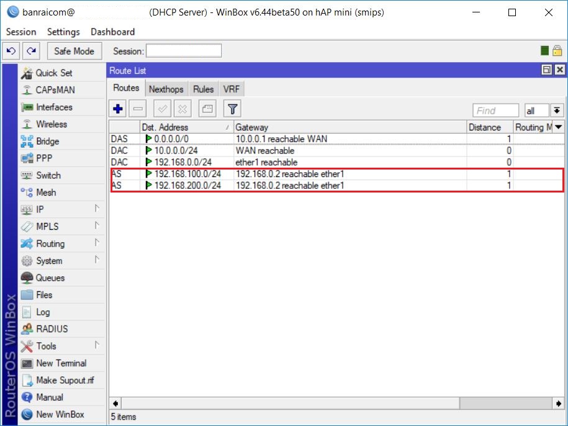This screenshot has width=568, height=426.
Task: Open Log from sidebar
Action: pyautogui.click(x=61, y=312)
